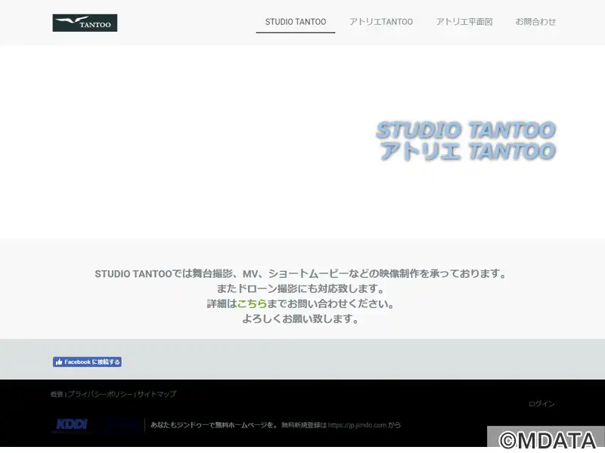Click the Jimdo logo beside KDDI
Screen dimensions: 605x453
(x=121, y=425)
